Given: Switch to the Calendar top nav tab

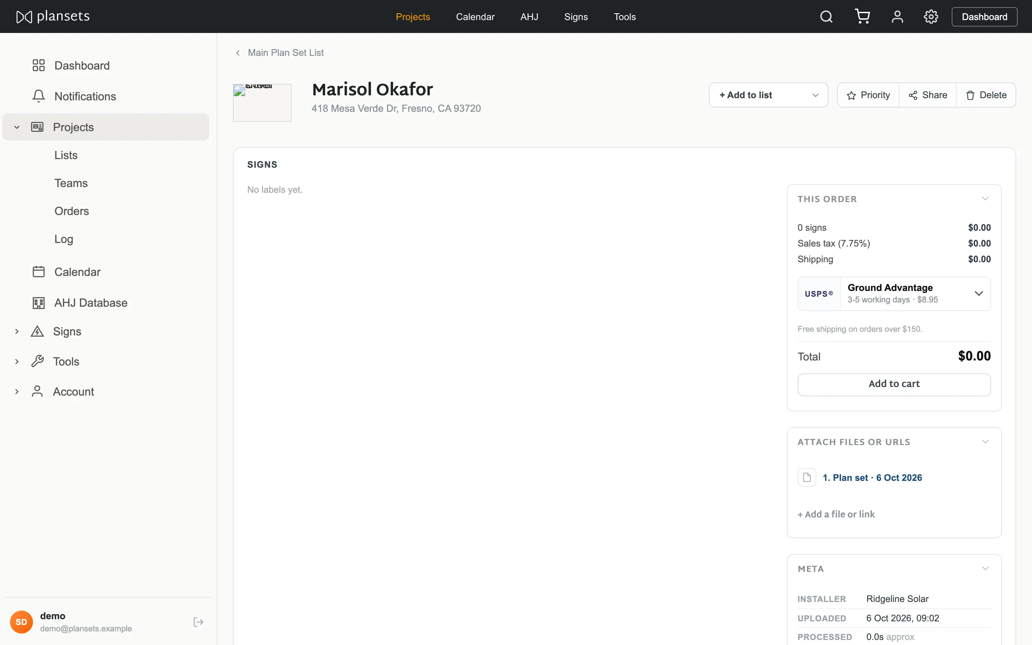Looking at the screenshot, I should click(x=475, y=16).
